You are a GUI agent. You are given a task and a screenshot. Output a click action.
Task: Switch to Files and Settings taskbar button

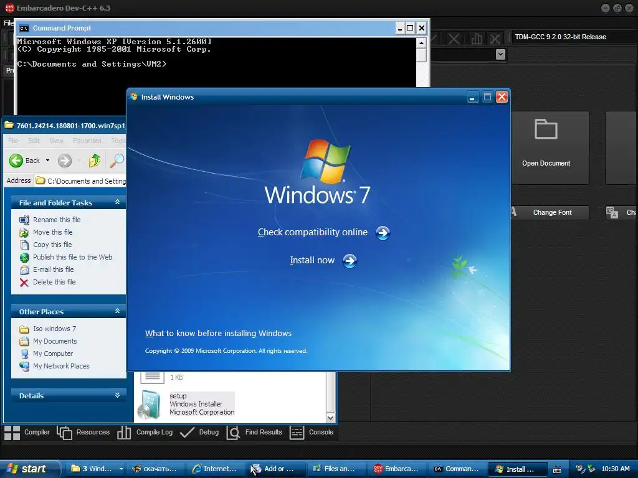(x=335, y=469)
